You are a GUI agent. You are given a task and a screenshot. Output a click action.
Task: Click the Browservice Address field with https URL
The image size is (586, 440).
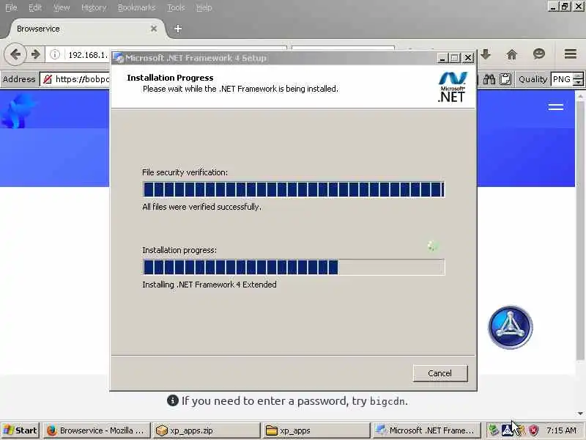point(75,79)
